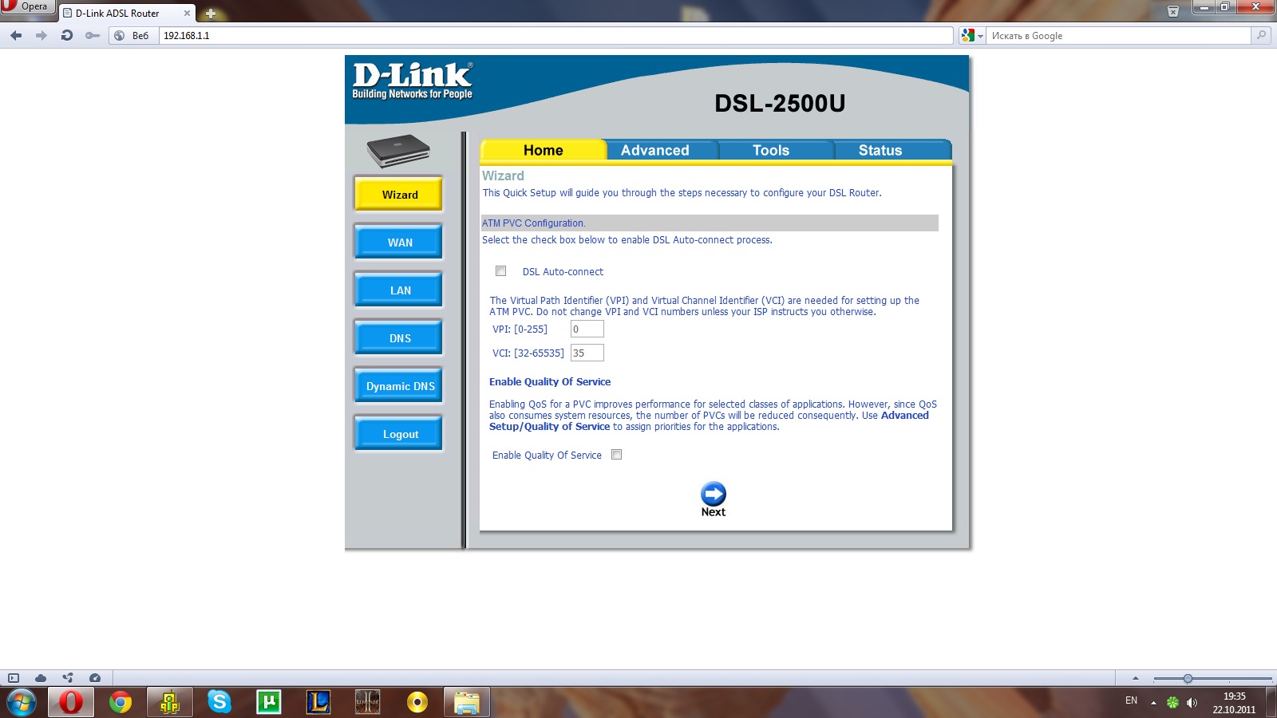Open Opera Link cloud icon
The image size is (1277, 718).
point(41,678)
